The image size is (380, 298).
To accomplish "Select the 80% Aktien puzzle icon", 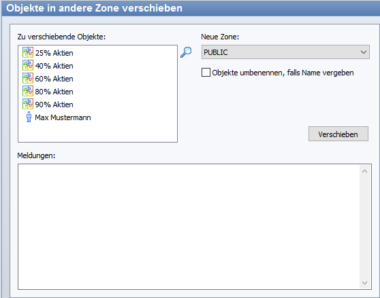I will pyautogui.click(x=28, y=91).
